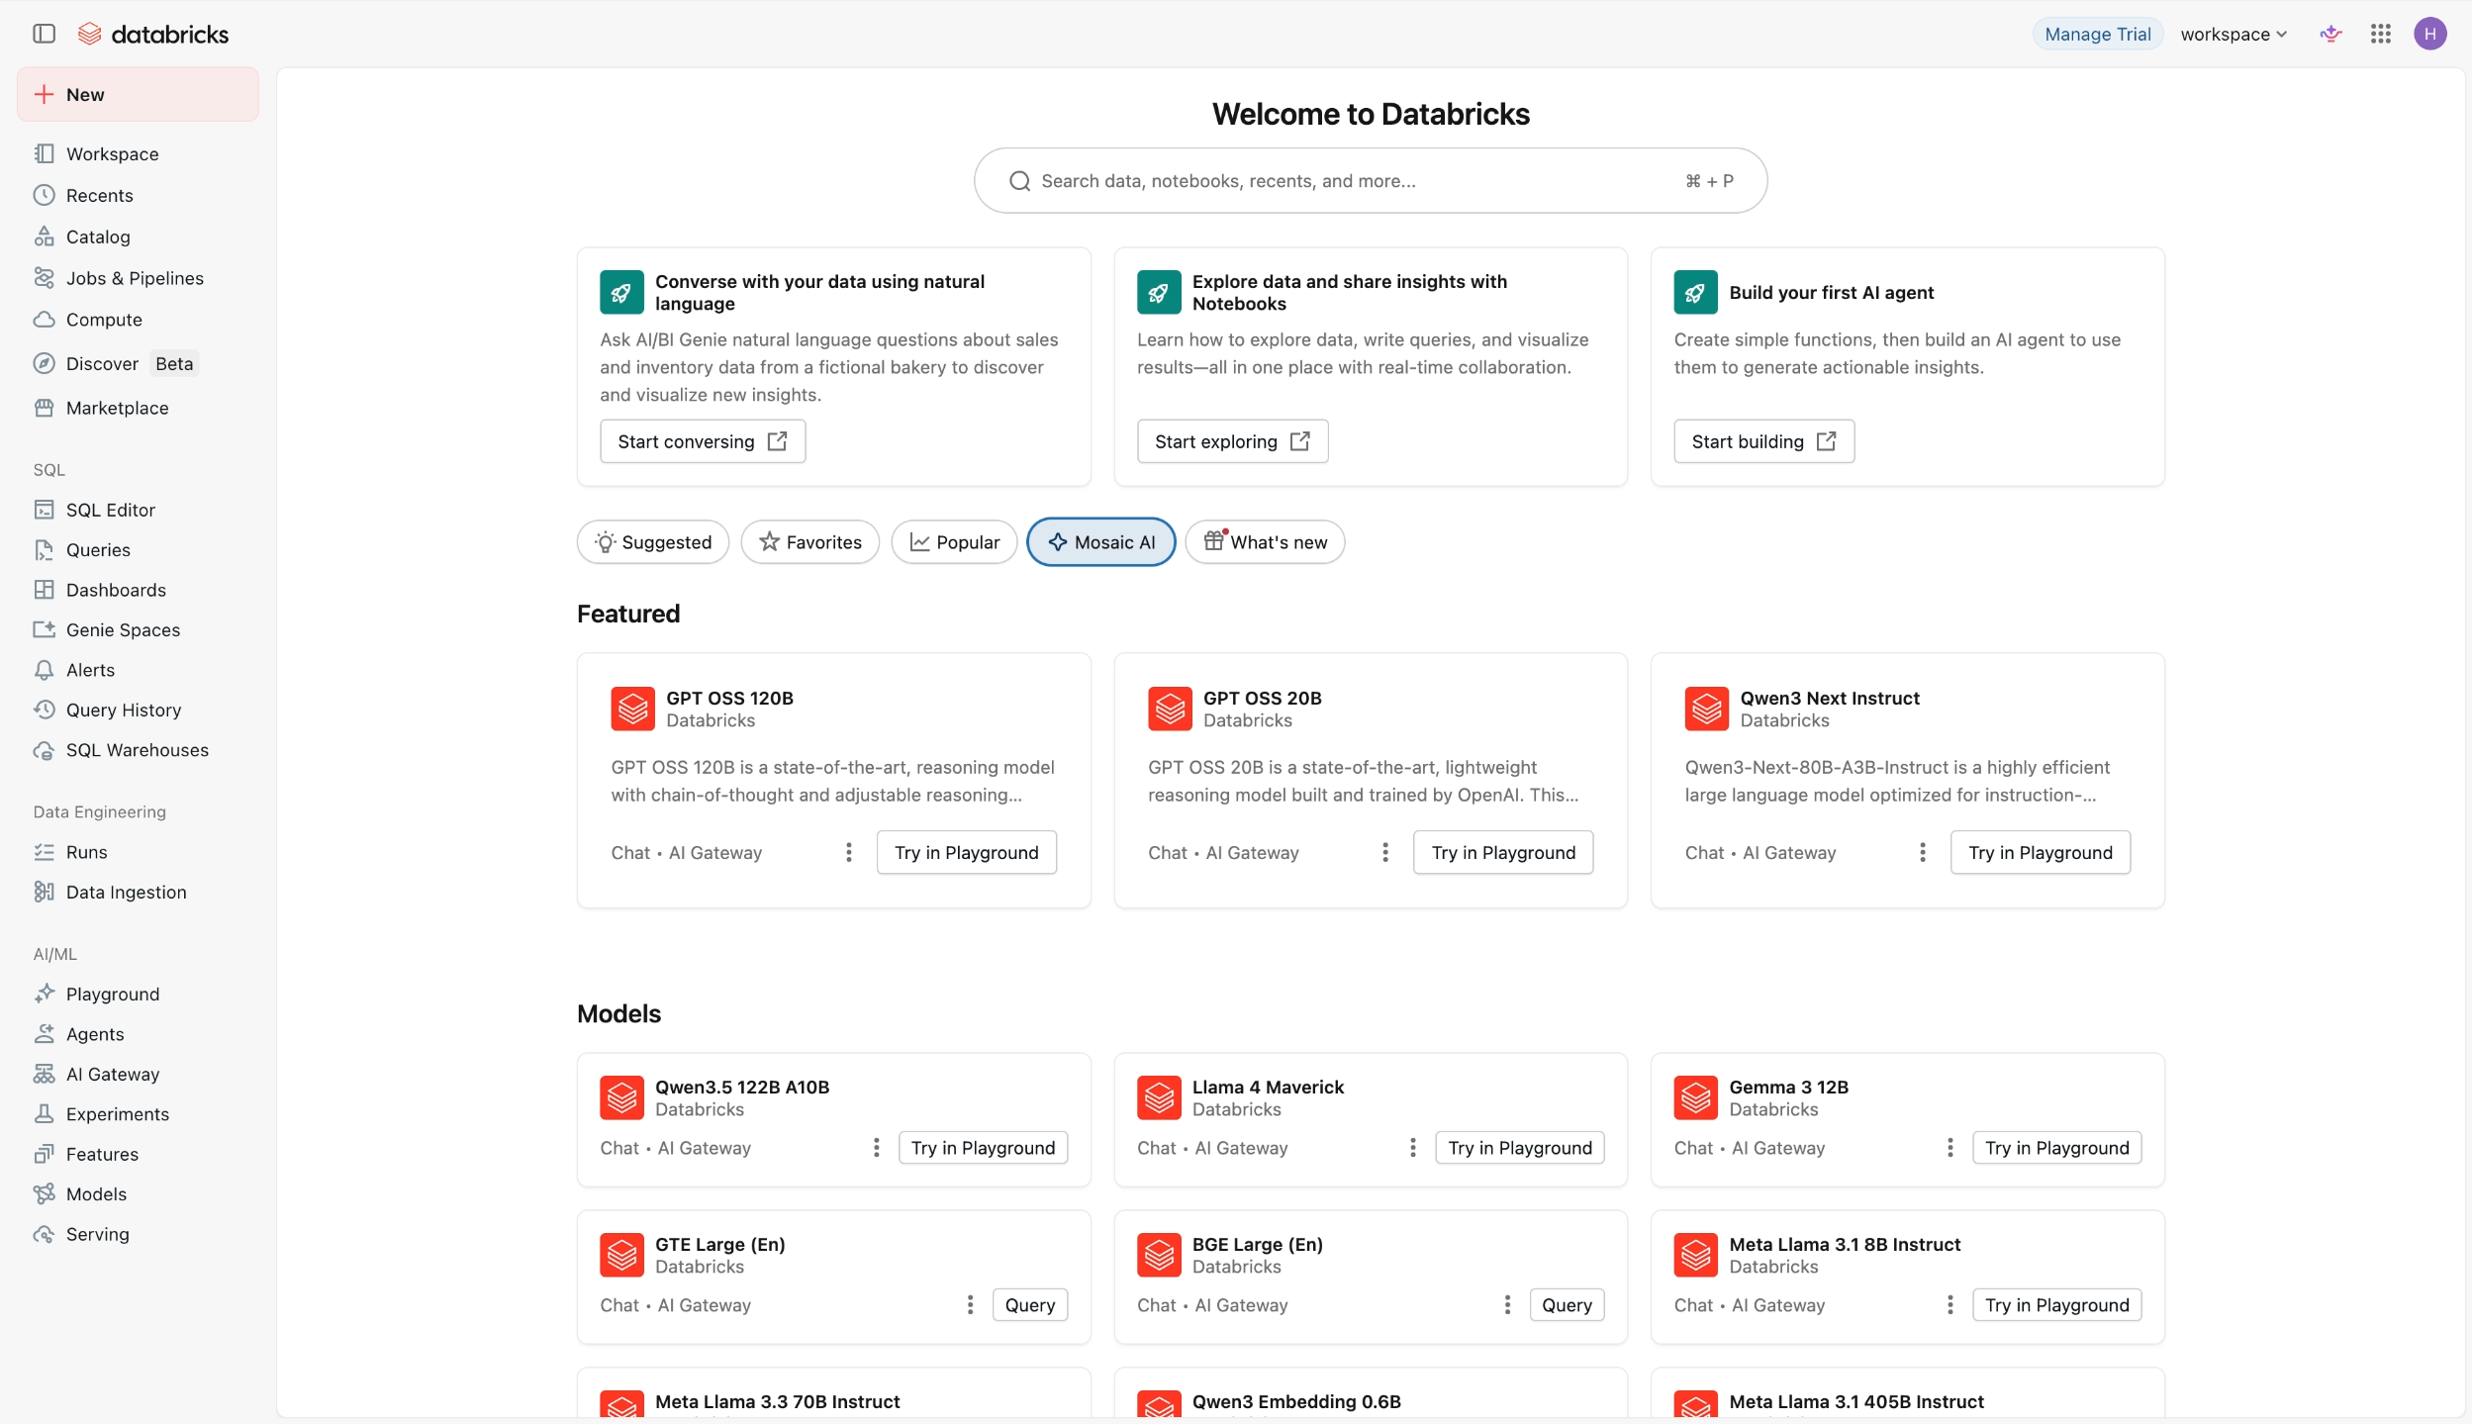Screen dimensions: 2472x1424
Task: Click Start exploring
Action: coord(1232,441)
